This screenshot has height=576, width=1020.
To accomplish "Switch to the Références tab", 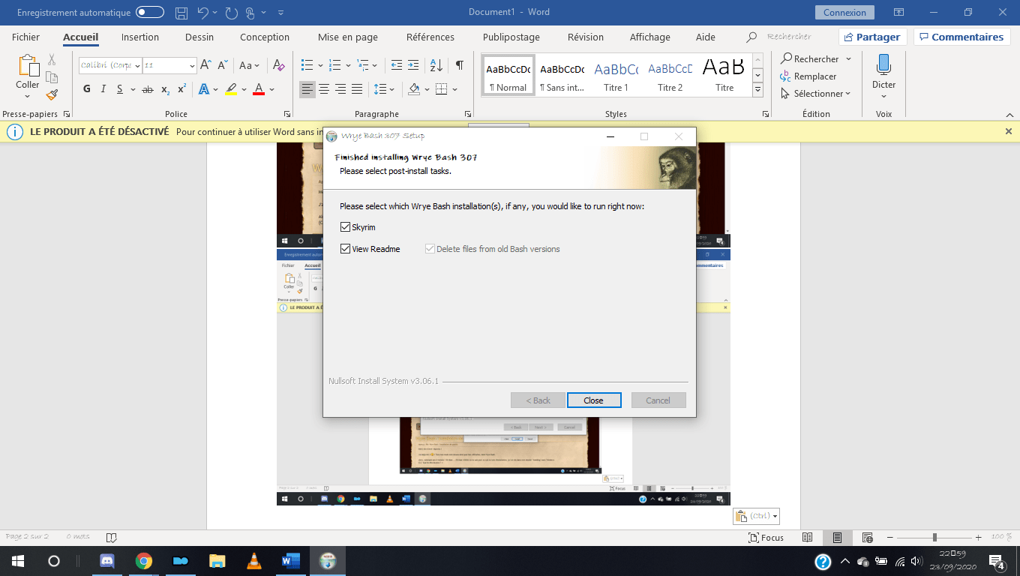I will (430, 37).
